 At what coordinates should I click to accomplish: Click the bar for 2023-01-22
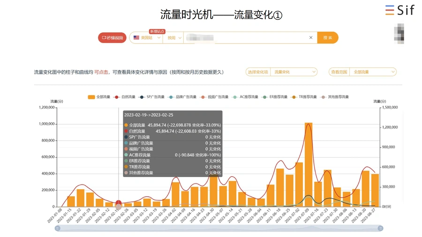(x=81, y=198)
